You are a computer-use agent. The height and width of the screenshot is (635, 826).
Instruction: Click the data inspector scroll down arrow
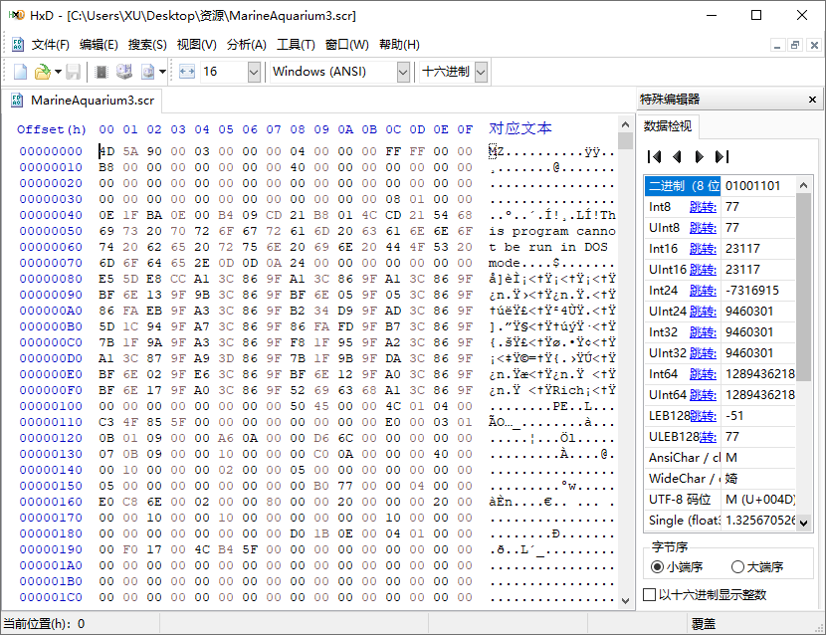point(803,523)
